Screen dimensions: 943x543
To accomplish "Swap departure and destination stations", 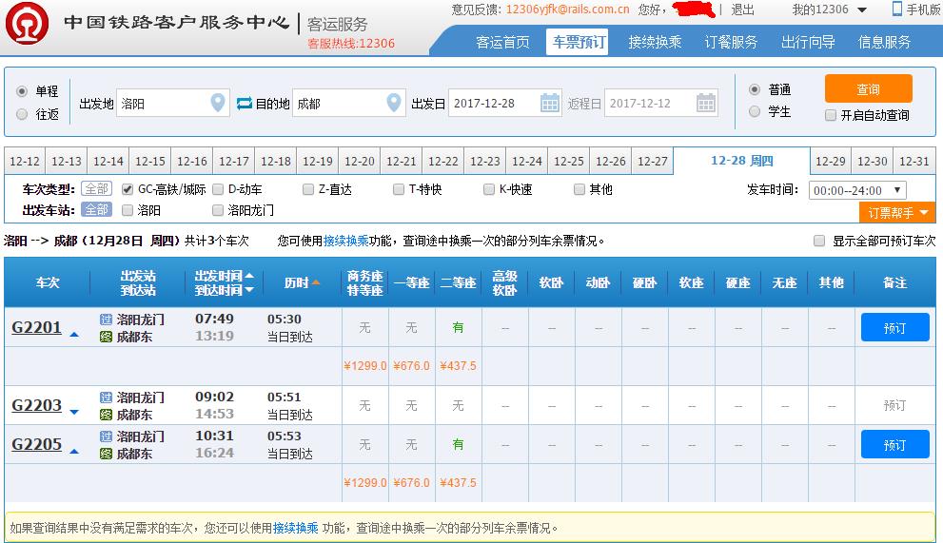I will point(245,103).
